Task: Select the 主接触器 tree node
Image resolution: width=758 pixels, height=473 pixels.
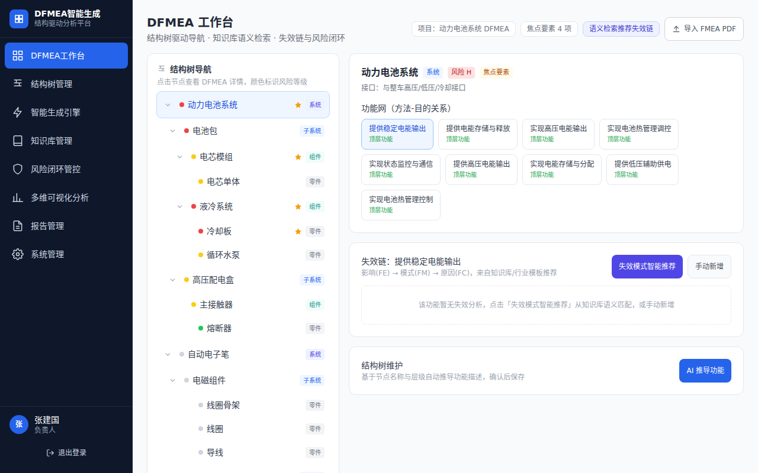Action: tap(243, 304)
